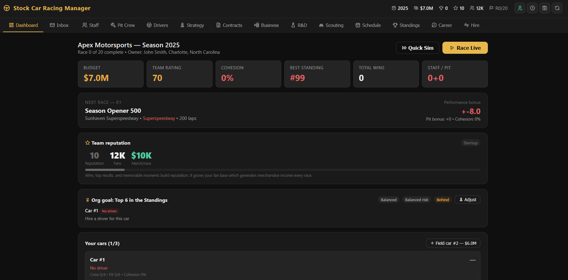This screenshot has width=568, height=280.
Task: Click Crew 0/4 • Pit 0/6 status line
Action: coord(118,274)
